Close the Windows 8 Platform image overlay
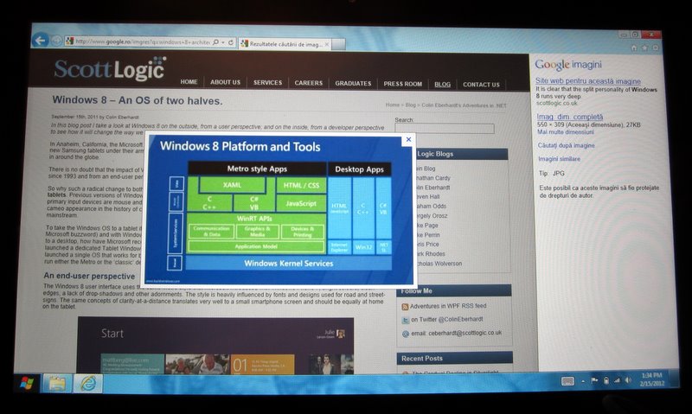The width and height of the screenshot is (692, 414). click(408, 140)
